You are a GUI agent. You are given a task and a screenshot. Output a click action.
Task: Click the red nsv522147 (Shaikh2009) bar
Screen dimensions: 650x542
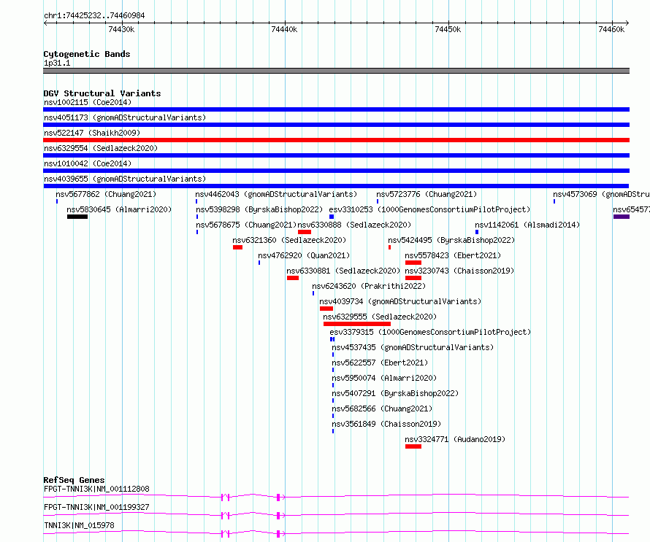pos(336,140)
